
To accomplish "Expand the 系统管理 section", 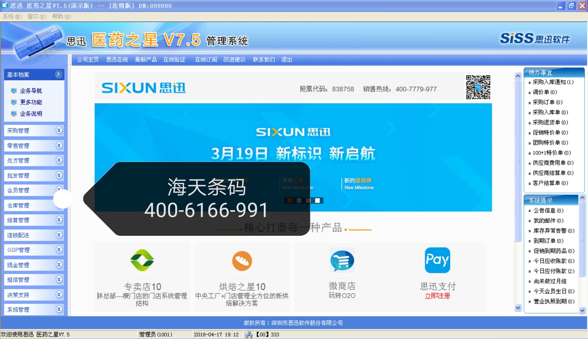I will [x=59, y=309].
